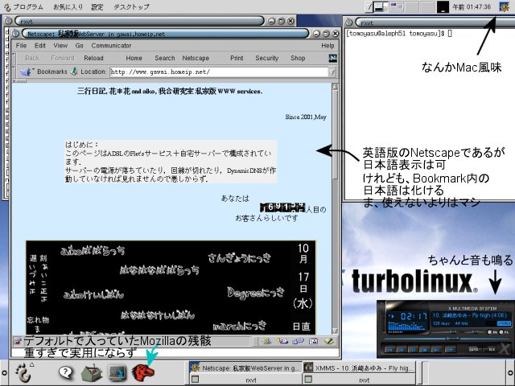Open Newsgroups from Netscape component bar
The height and width of the screenshot is (386, 515).
(299, 341)
